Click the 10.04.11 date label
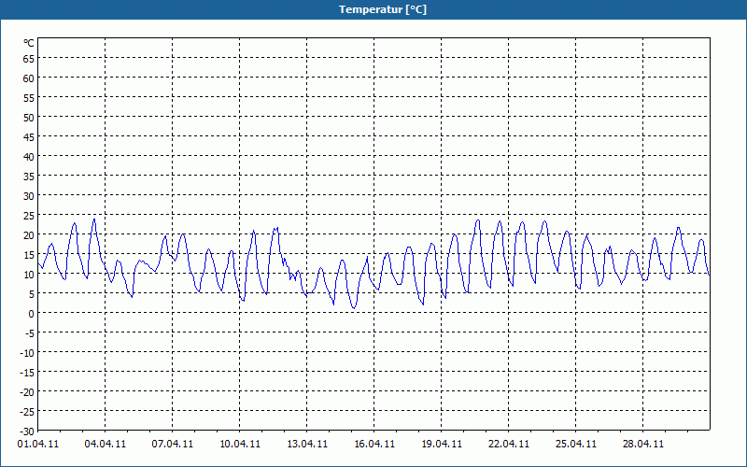 pyautogui.click(x=240, y=444)
